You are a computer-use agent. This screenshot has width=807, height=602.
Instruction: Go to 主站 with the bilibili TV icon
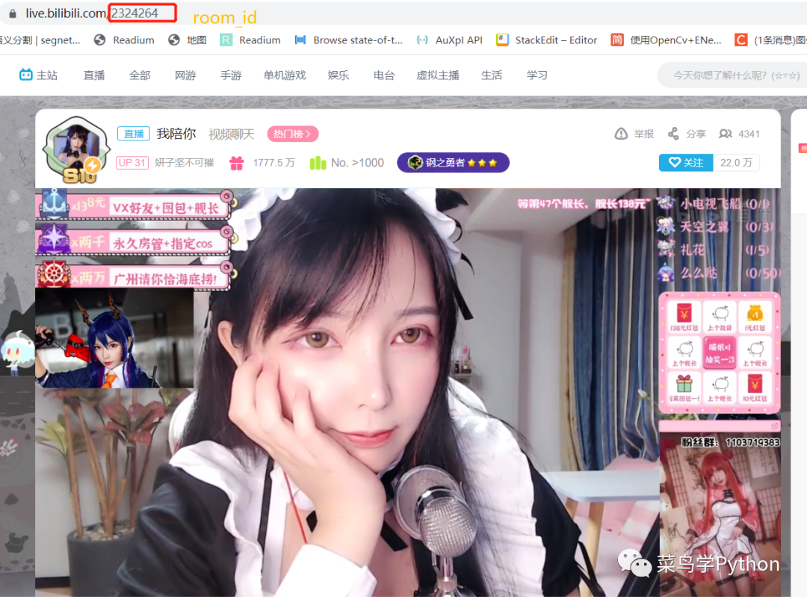point(38,75)
